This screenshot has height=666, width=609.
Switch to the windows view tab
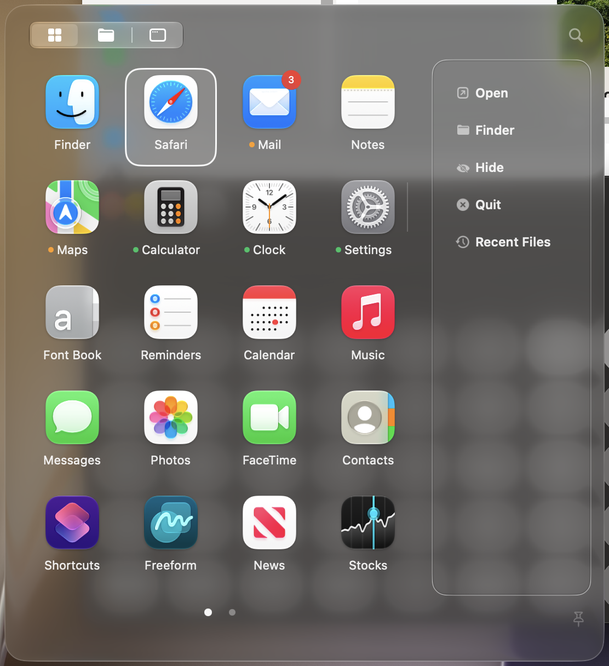(158, 35)
